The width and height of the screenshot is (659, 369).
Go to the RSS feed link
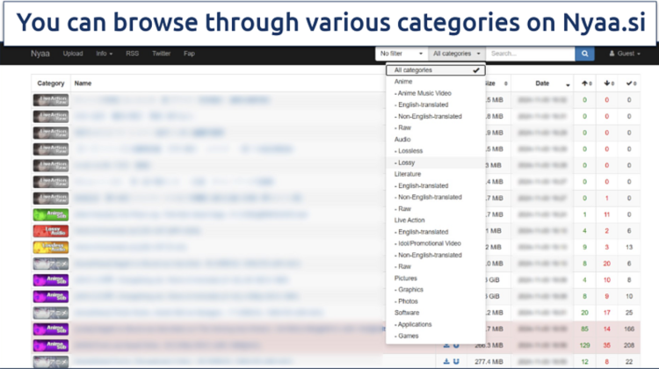132,54
